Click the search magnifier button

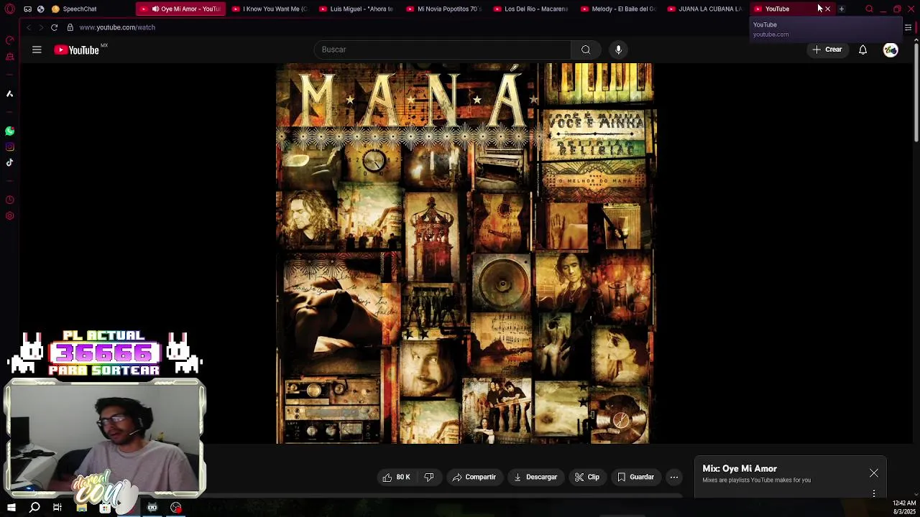(x=586, y=50)
